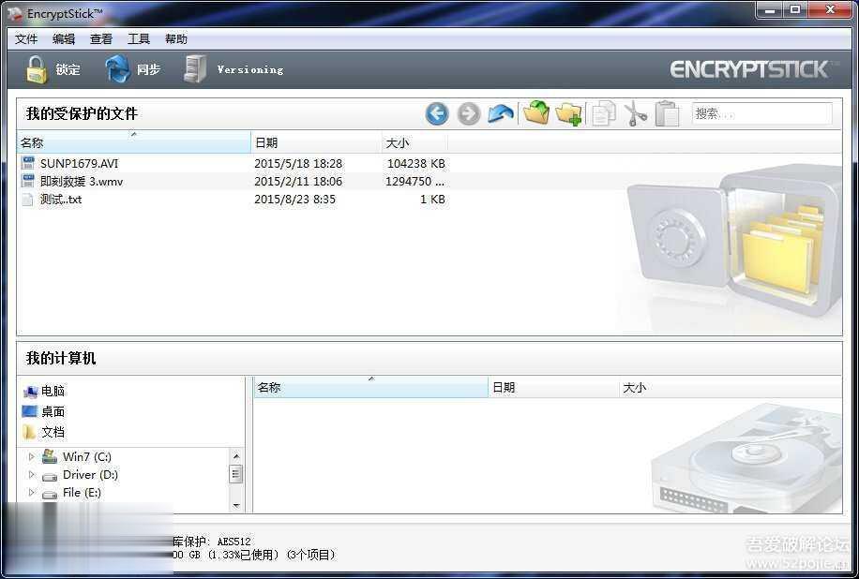Go back with the blue left arrow
Screen dimensions: 859x579
(x=437, y=113)
